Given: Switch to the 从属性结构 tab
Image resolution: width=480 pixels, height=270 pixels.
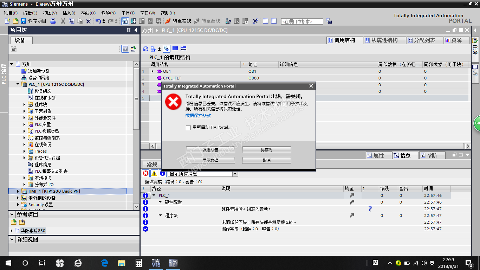Looking at the screenshot, I should pos(384,40).
